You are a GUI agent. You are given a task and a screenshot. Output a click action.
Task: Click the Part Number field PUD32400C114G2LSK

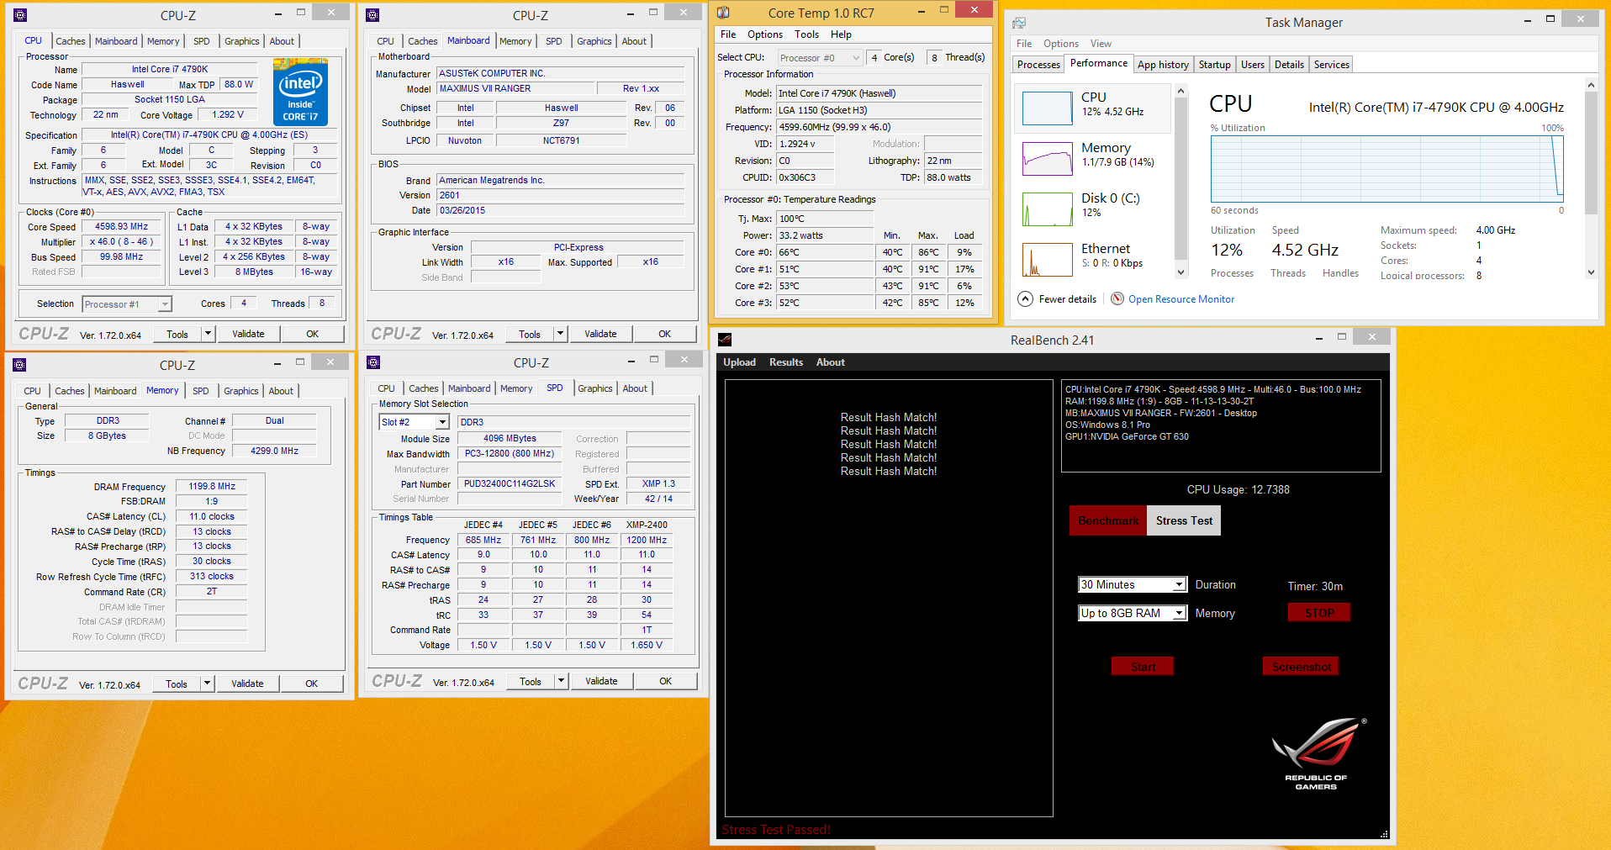[x=510, y=484]
